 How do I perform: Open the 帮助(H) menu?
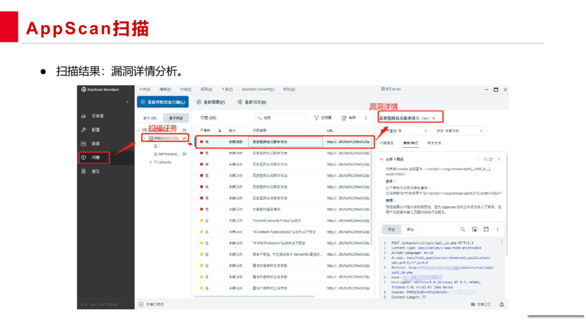coord(289,90)
